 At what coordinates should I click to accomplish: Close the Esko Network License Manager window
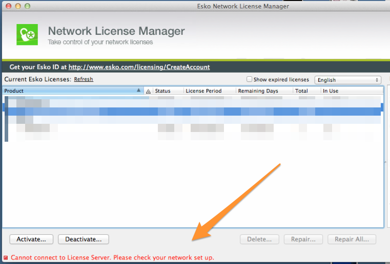8,6
